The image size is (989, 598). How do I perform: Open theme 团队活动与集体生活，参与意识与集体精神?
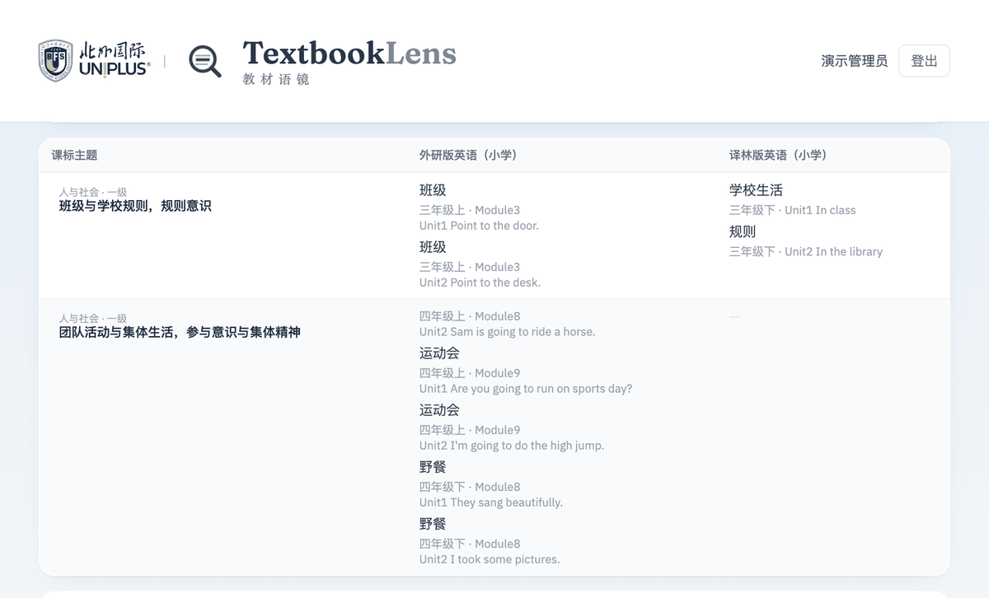pos(180,332)
